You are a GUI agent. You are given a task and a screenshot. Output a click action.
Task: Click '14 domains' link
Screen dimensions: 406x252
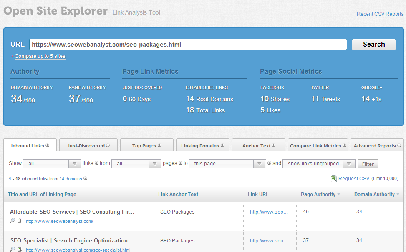coord(71,179)
